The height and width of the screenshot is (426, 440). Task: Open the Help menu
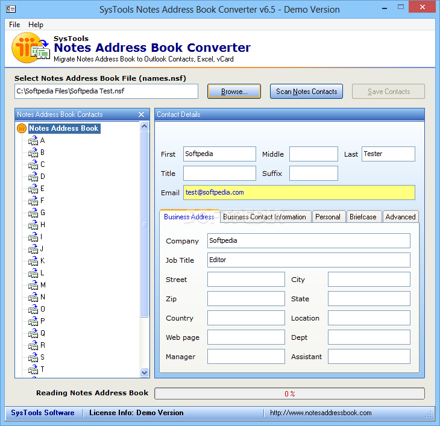pos(36,25)
